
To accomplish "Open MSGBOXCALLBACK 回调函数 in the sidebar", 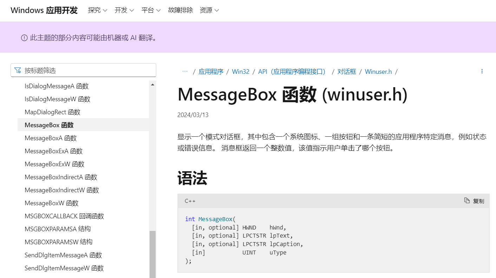I will [64, 216].
